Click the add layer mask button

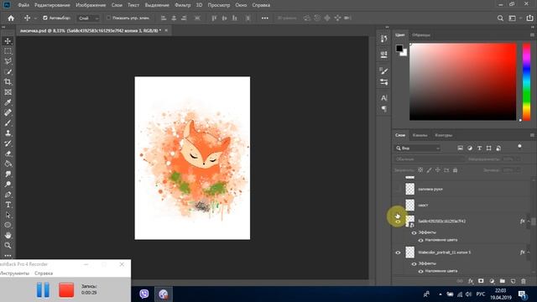(x=481, y=281)
